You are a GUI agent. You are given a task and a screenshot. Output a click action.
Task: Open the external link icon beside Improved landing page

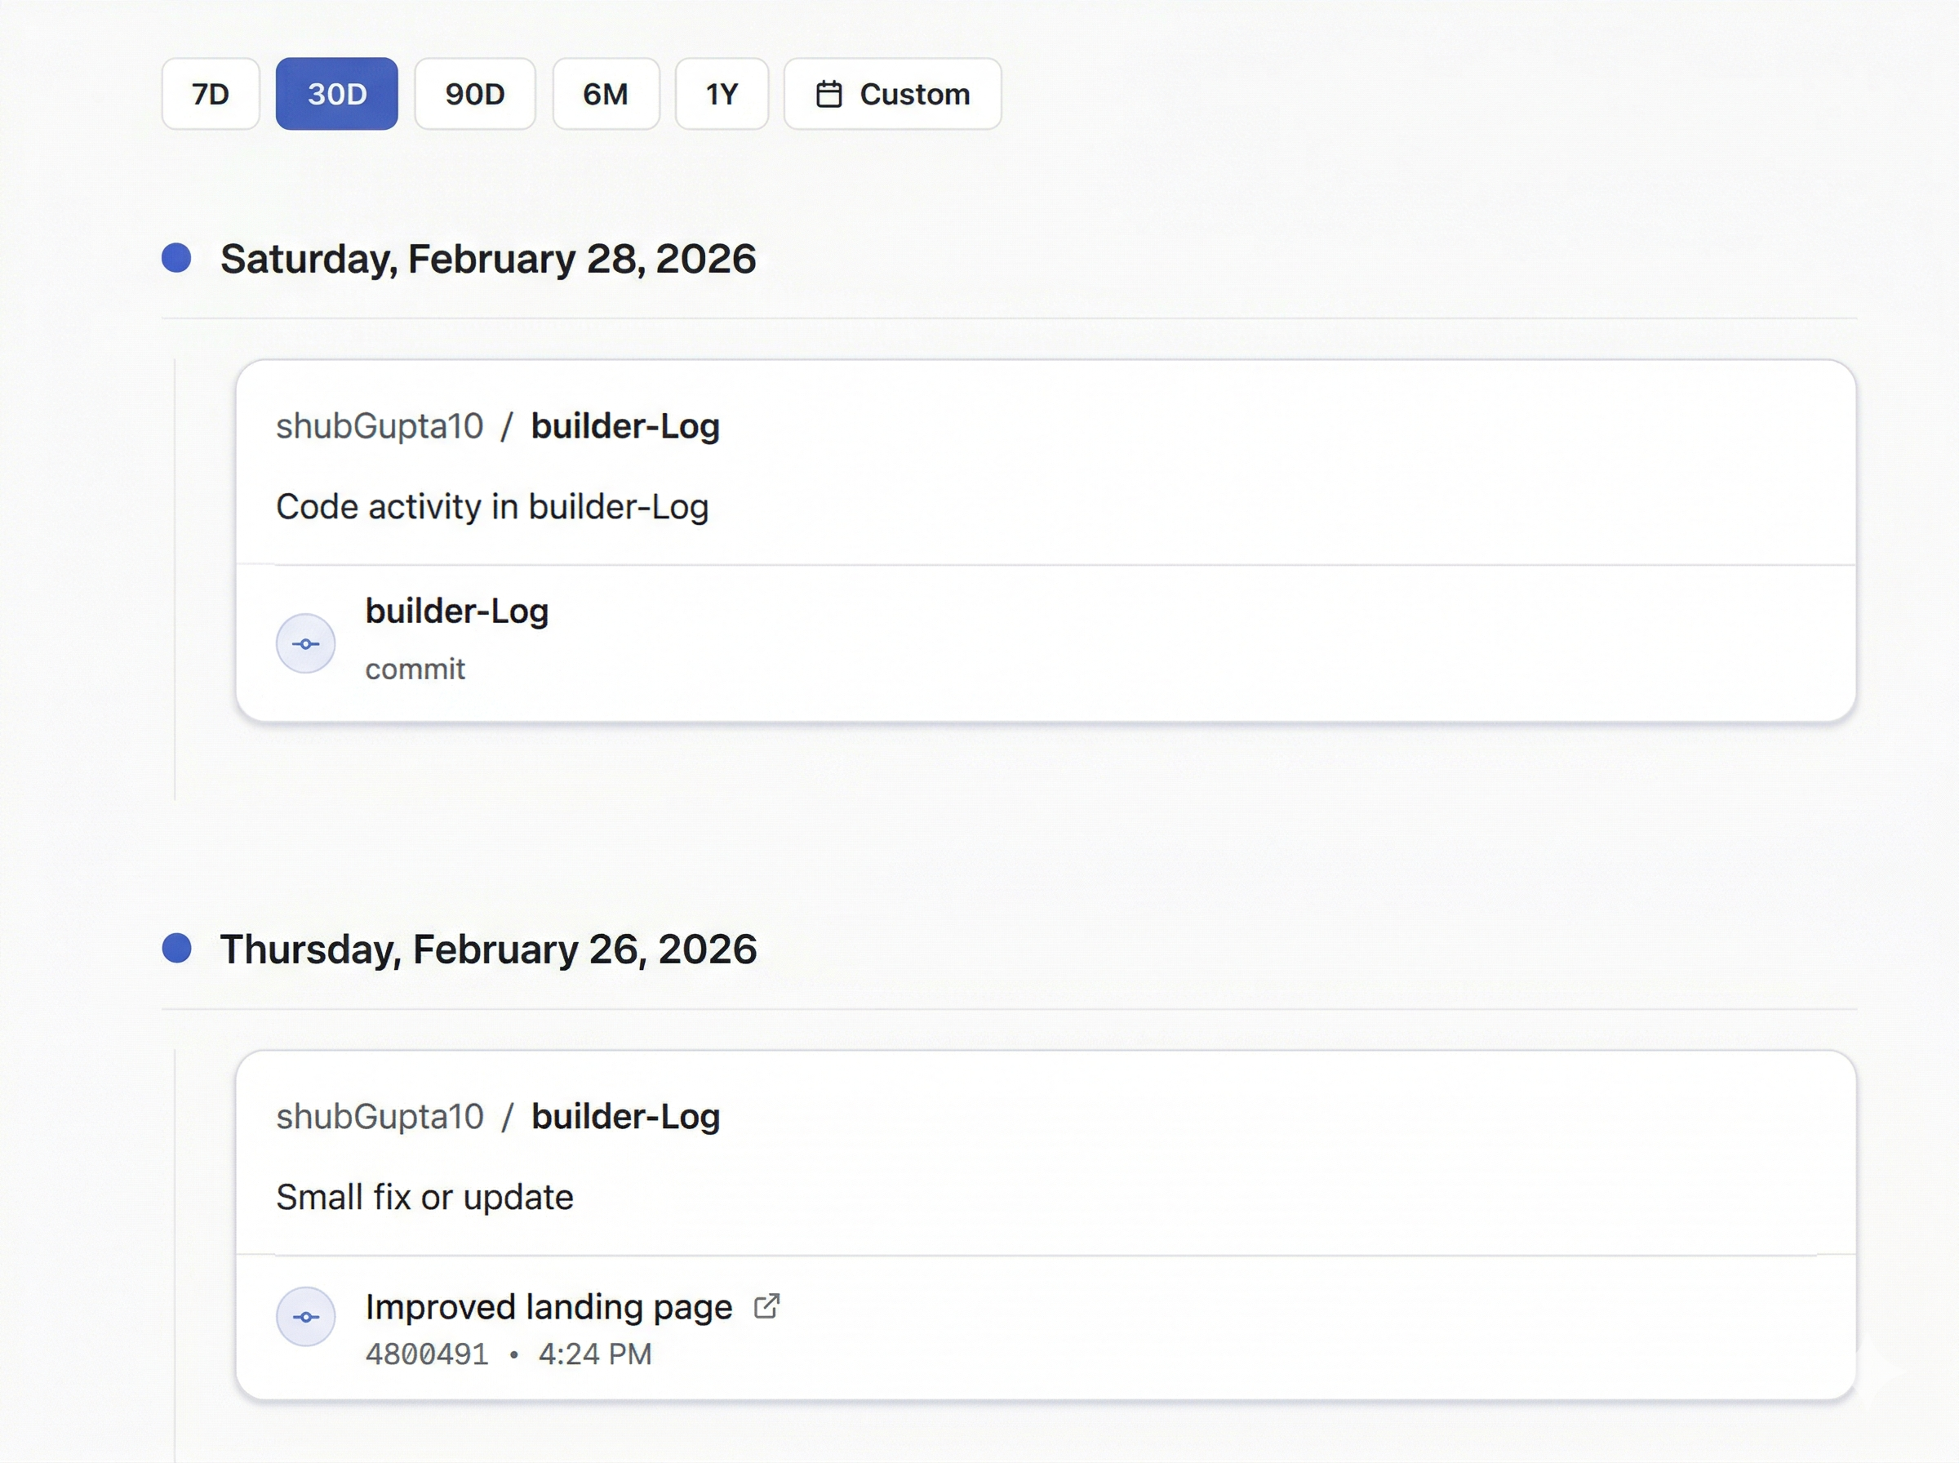click(x=766, y=1305)
